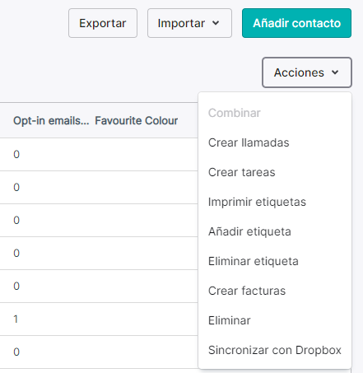
Task: Select Crear tareas in Acciones menu
Action: (241, 172)
